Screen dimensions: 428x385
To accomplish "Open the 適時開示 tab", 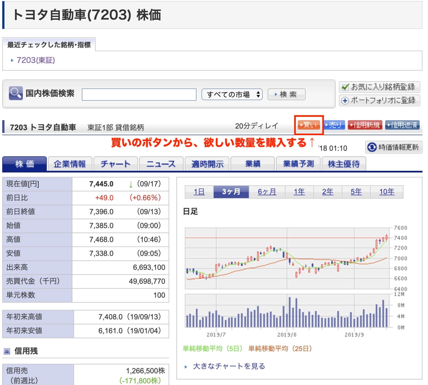I will coord(207,164).
